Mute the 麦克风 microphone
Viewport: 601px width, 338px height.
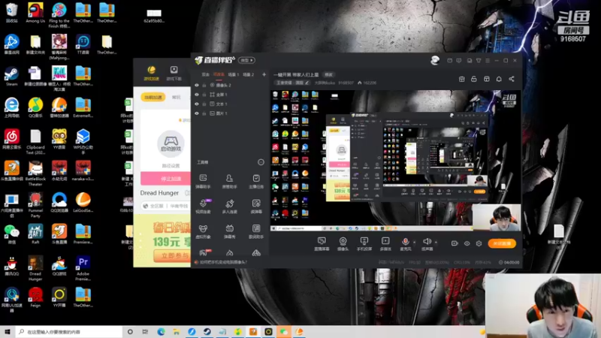pyautogui.click(x=405, y=243)
